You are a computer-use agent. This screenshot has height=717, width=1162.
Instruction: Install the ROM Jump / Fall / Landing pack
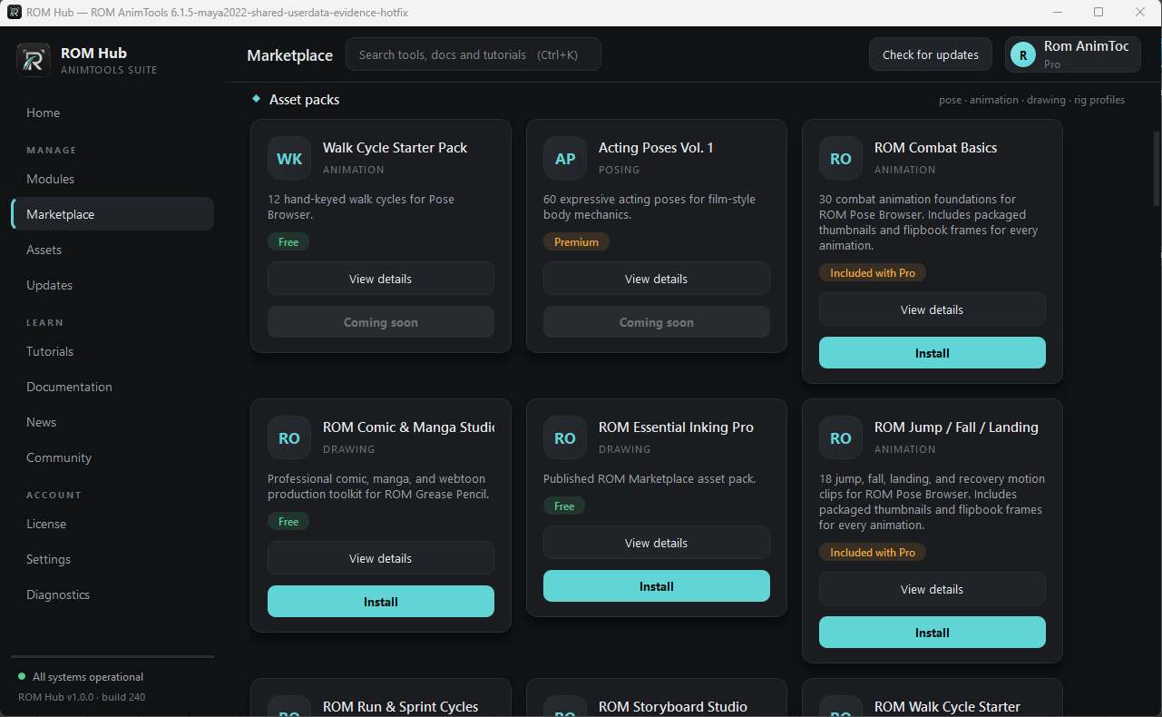933,633
